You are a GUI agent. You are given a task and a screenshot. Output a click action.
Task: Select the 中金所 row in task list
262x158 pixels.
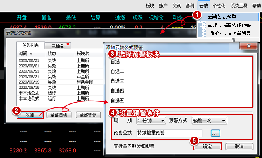[x=60, y=77]
